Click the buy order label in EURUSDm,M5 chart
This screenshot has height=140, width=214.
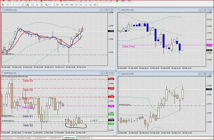pyautogui.click(x=125, y=105)
